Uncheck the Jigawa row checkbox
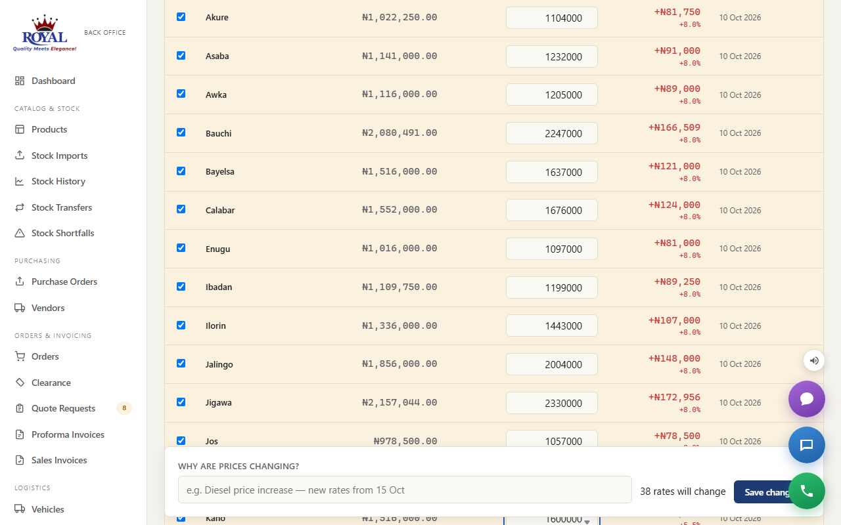This screenshot has width=841, height=525. (181, 402)
